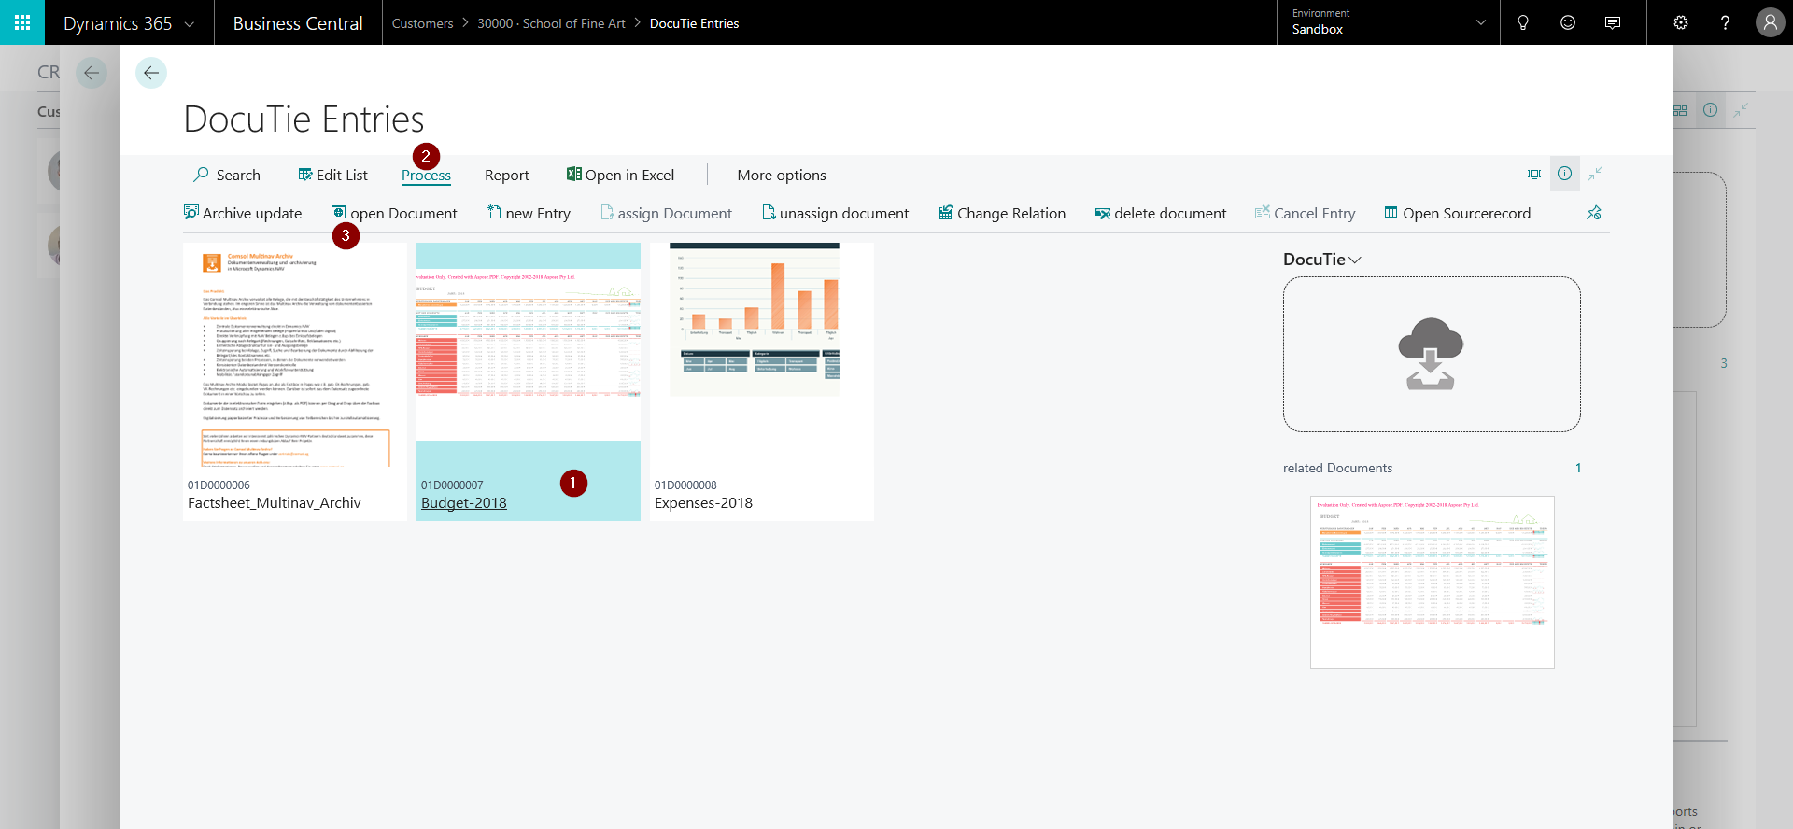The height and width of the screenshot is (829, 1793).
Task: Open the Report tab
Action: [x=507, y=175]
